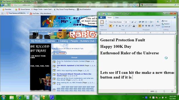Viewport: 179px width, 100px height.
Task: Click the Increase indent icon
Action: point(143,22)
